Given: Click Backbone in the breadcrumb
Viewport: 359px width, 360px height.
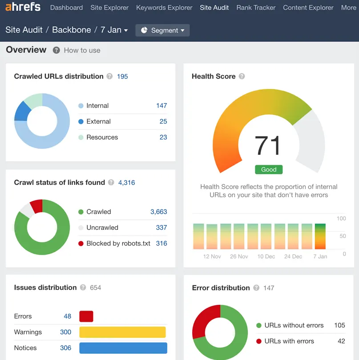Looking at the screenshot, I should point(72,30).
